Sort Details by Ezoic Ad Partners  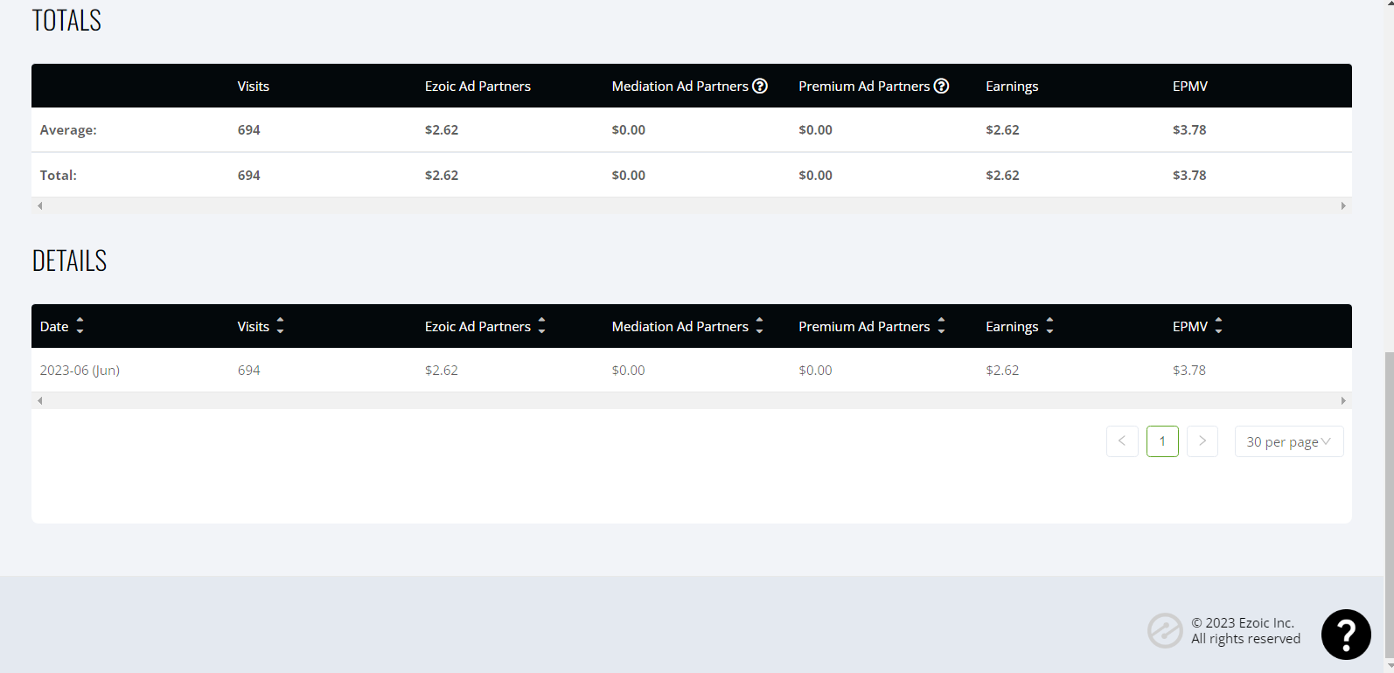click(x=541, y=326)
